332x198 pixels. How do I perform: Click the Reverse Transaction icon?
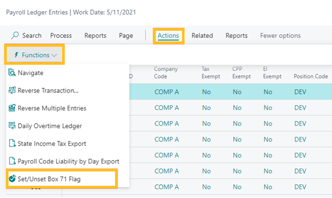point(12,90)
